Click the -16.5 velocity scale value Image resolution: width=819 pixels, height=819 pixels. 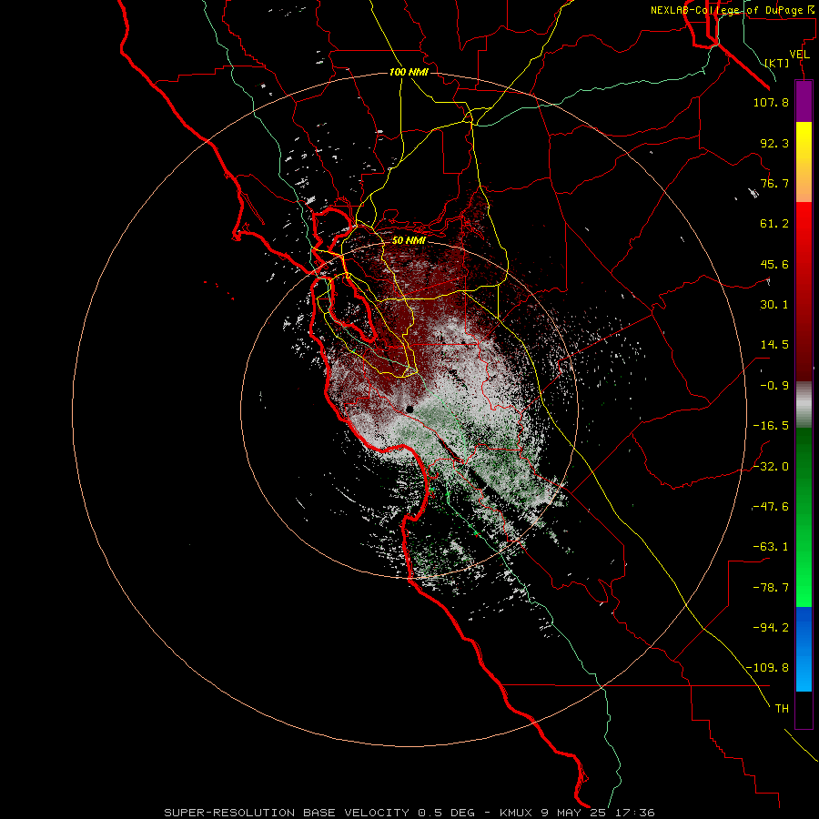point(771,426)
